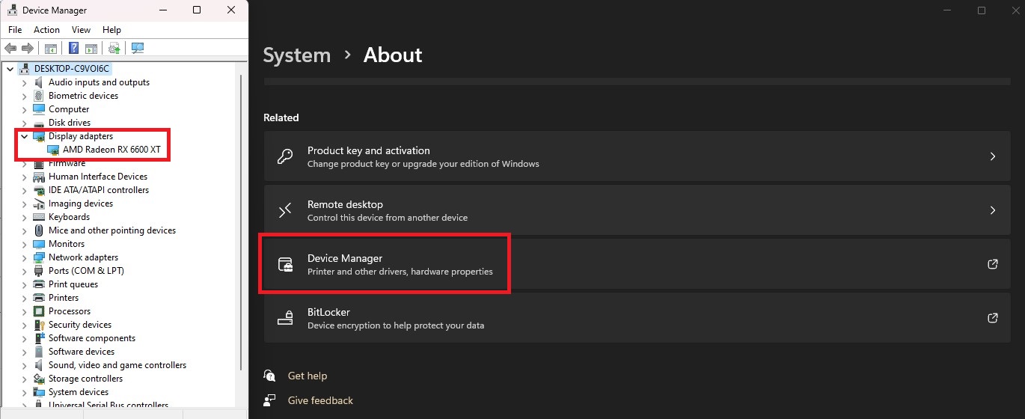1025x419 pixels.
Task: Select the DESKTOP-C9VOI6C computer name
Action: (72, 69)
